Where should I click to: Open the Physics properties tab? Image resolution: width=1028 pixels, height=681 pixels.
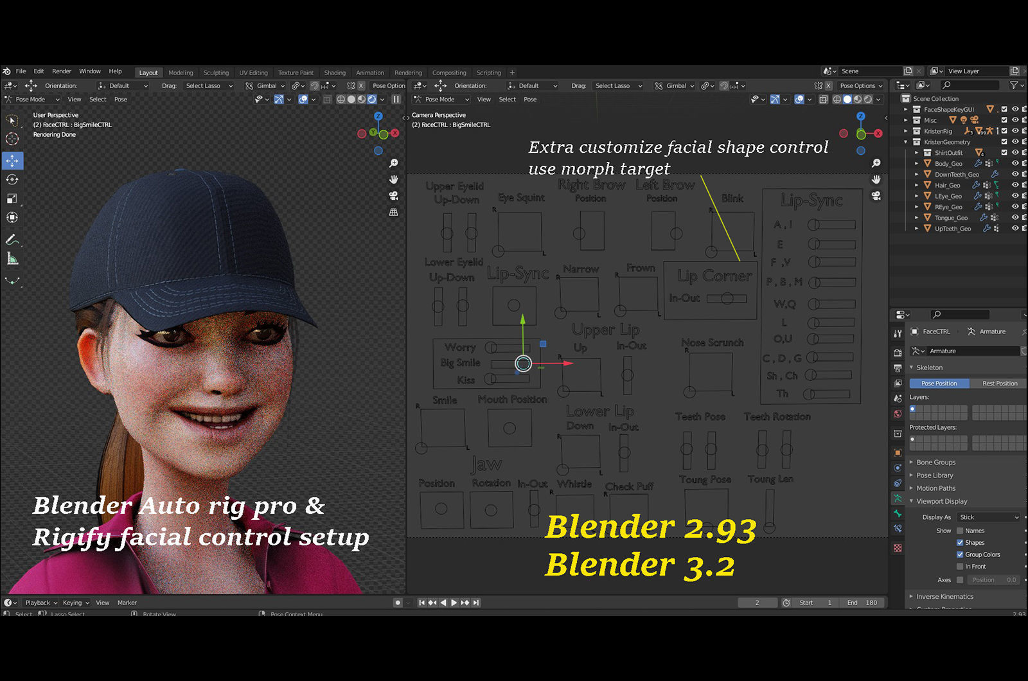(x=898, y=468)
